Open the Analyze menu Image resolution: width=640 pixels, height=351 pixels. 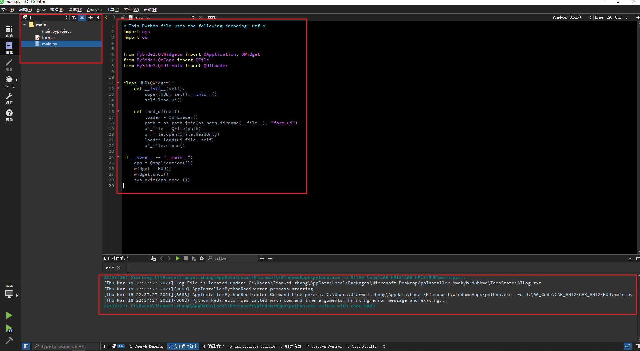click(94, 10)
